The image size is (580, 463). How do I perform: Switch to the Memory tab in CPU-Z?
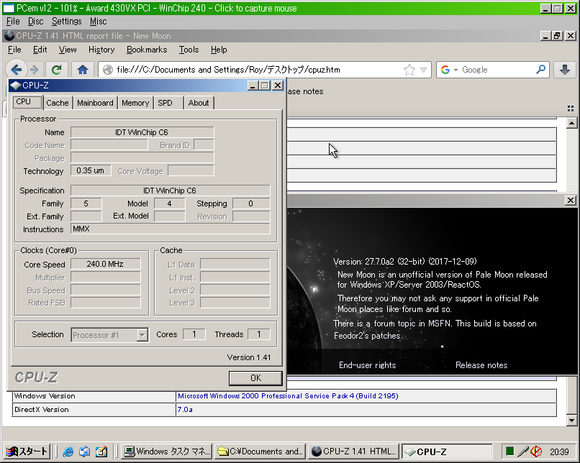click(x=135, y=103)
